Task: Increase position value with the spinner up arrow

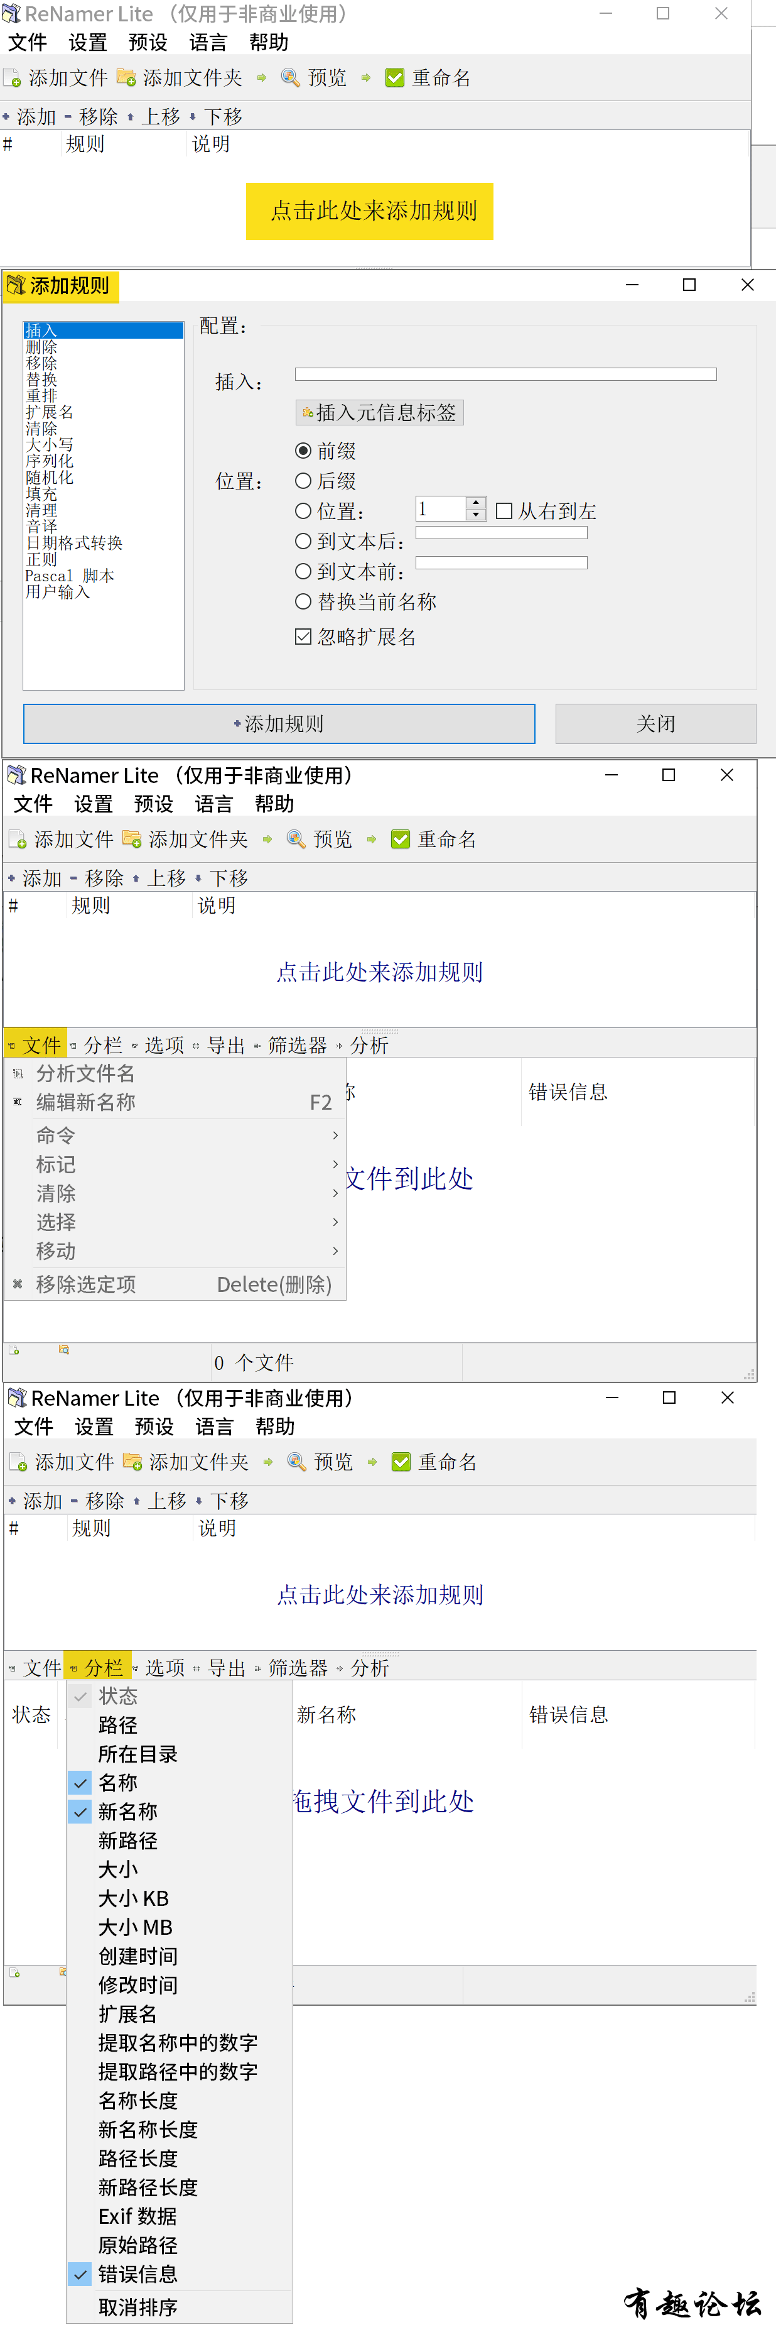Action: point(476,503)
